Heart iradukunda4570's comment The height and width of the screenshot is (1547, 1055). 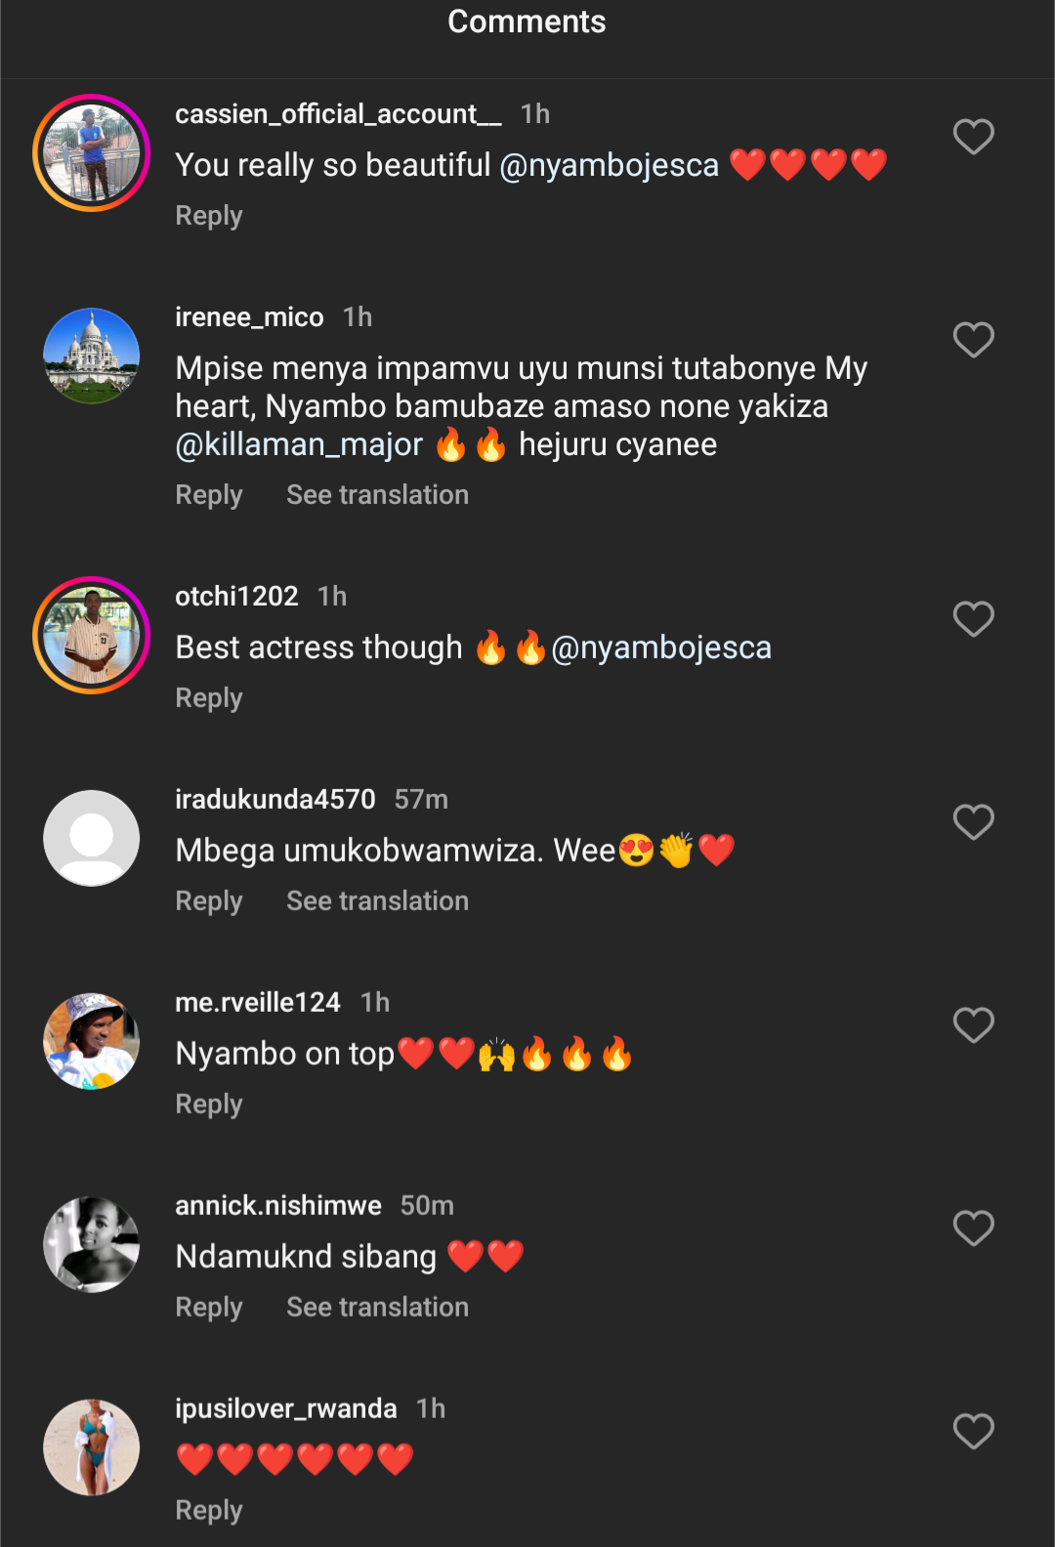973,822
